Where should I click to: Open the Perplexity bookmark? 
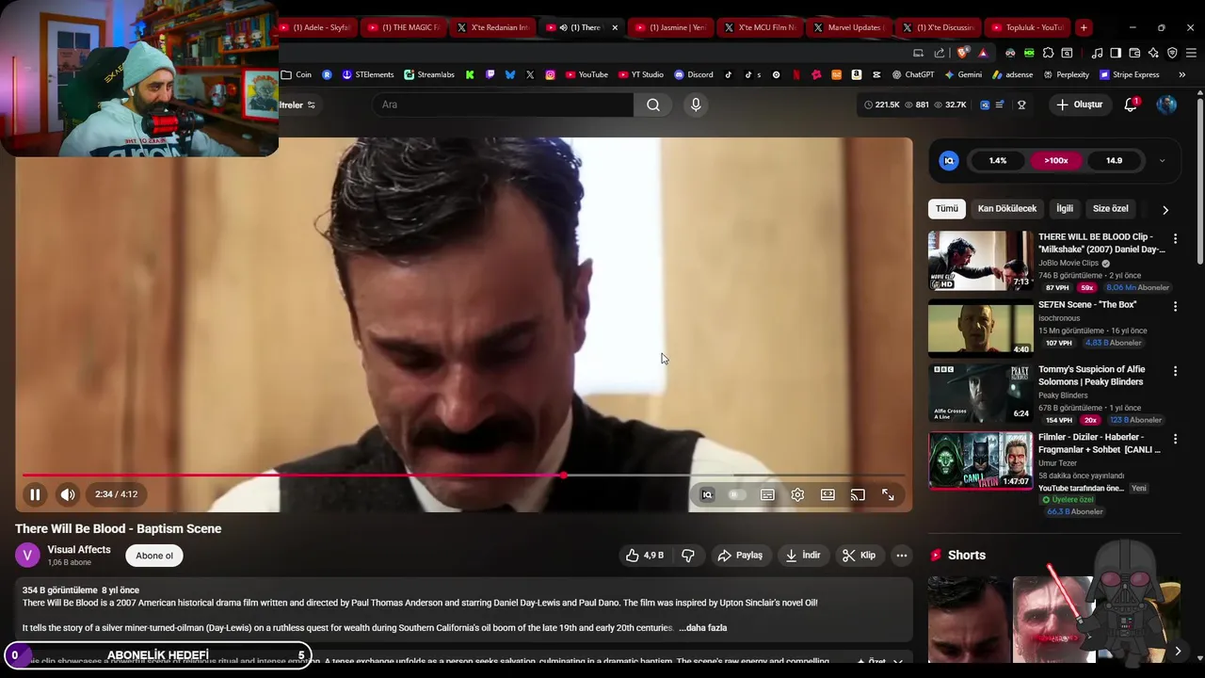click(1065, 74)
